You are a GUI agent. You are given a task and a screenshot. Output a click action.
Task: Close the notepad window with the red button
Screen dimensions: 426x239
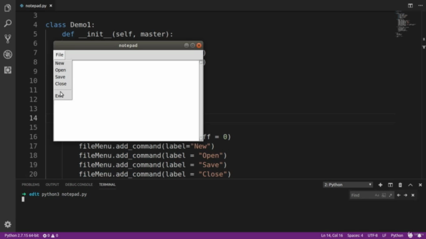[199, 45]
